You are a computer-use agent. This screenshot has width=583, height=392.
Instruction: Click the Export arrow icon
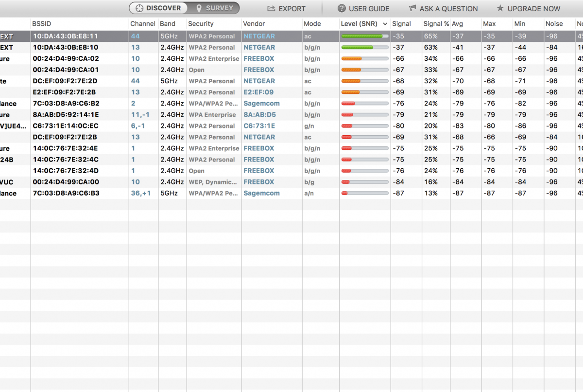271,8
